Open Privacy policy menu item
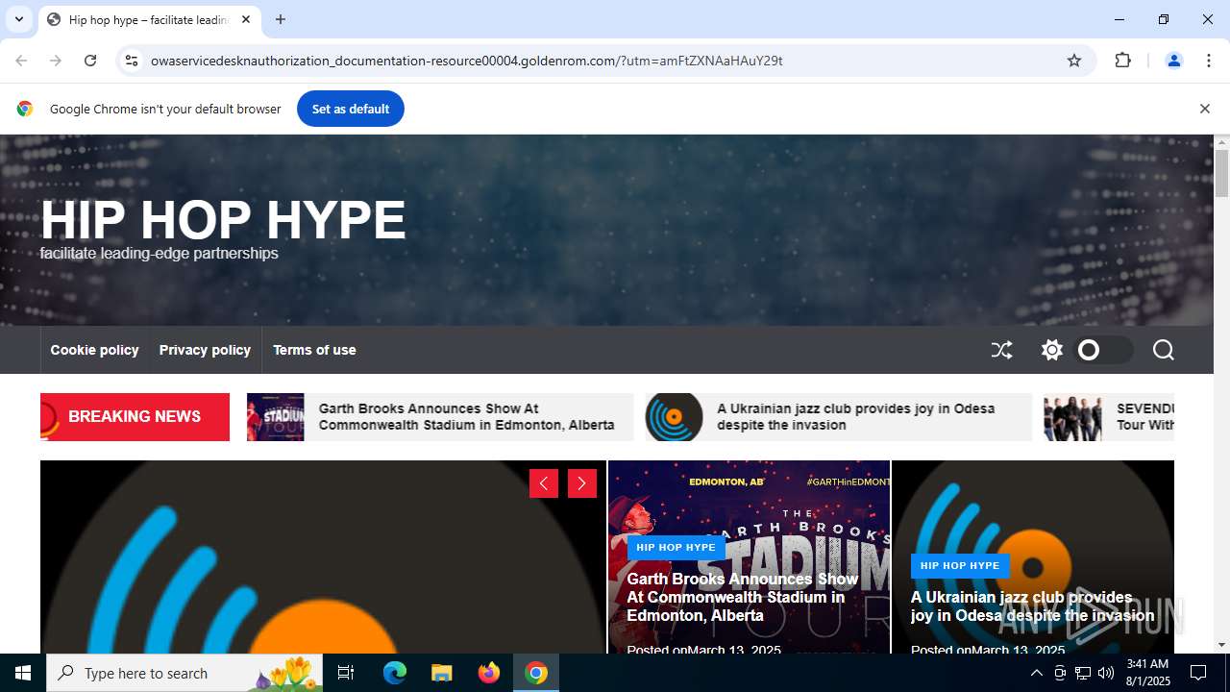1230x692 pixels. (x=205, y=350)
